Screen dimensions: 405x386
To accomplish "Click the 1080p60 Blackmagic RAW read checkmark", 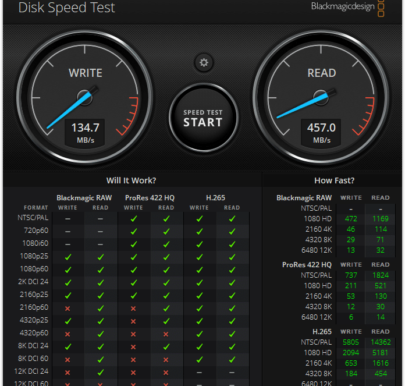I will click(101, 270).
